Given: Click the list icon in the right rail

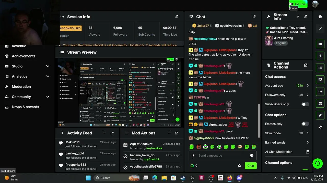Looking at the screenshot, I should click(320, 68).
